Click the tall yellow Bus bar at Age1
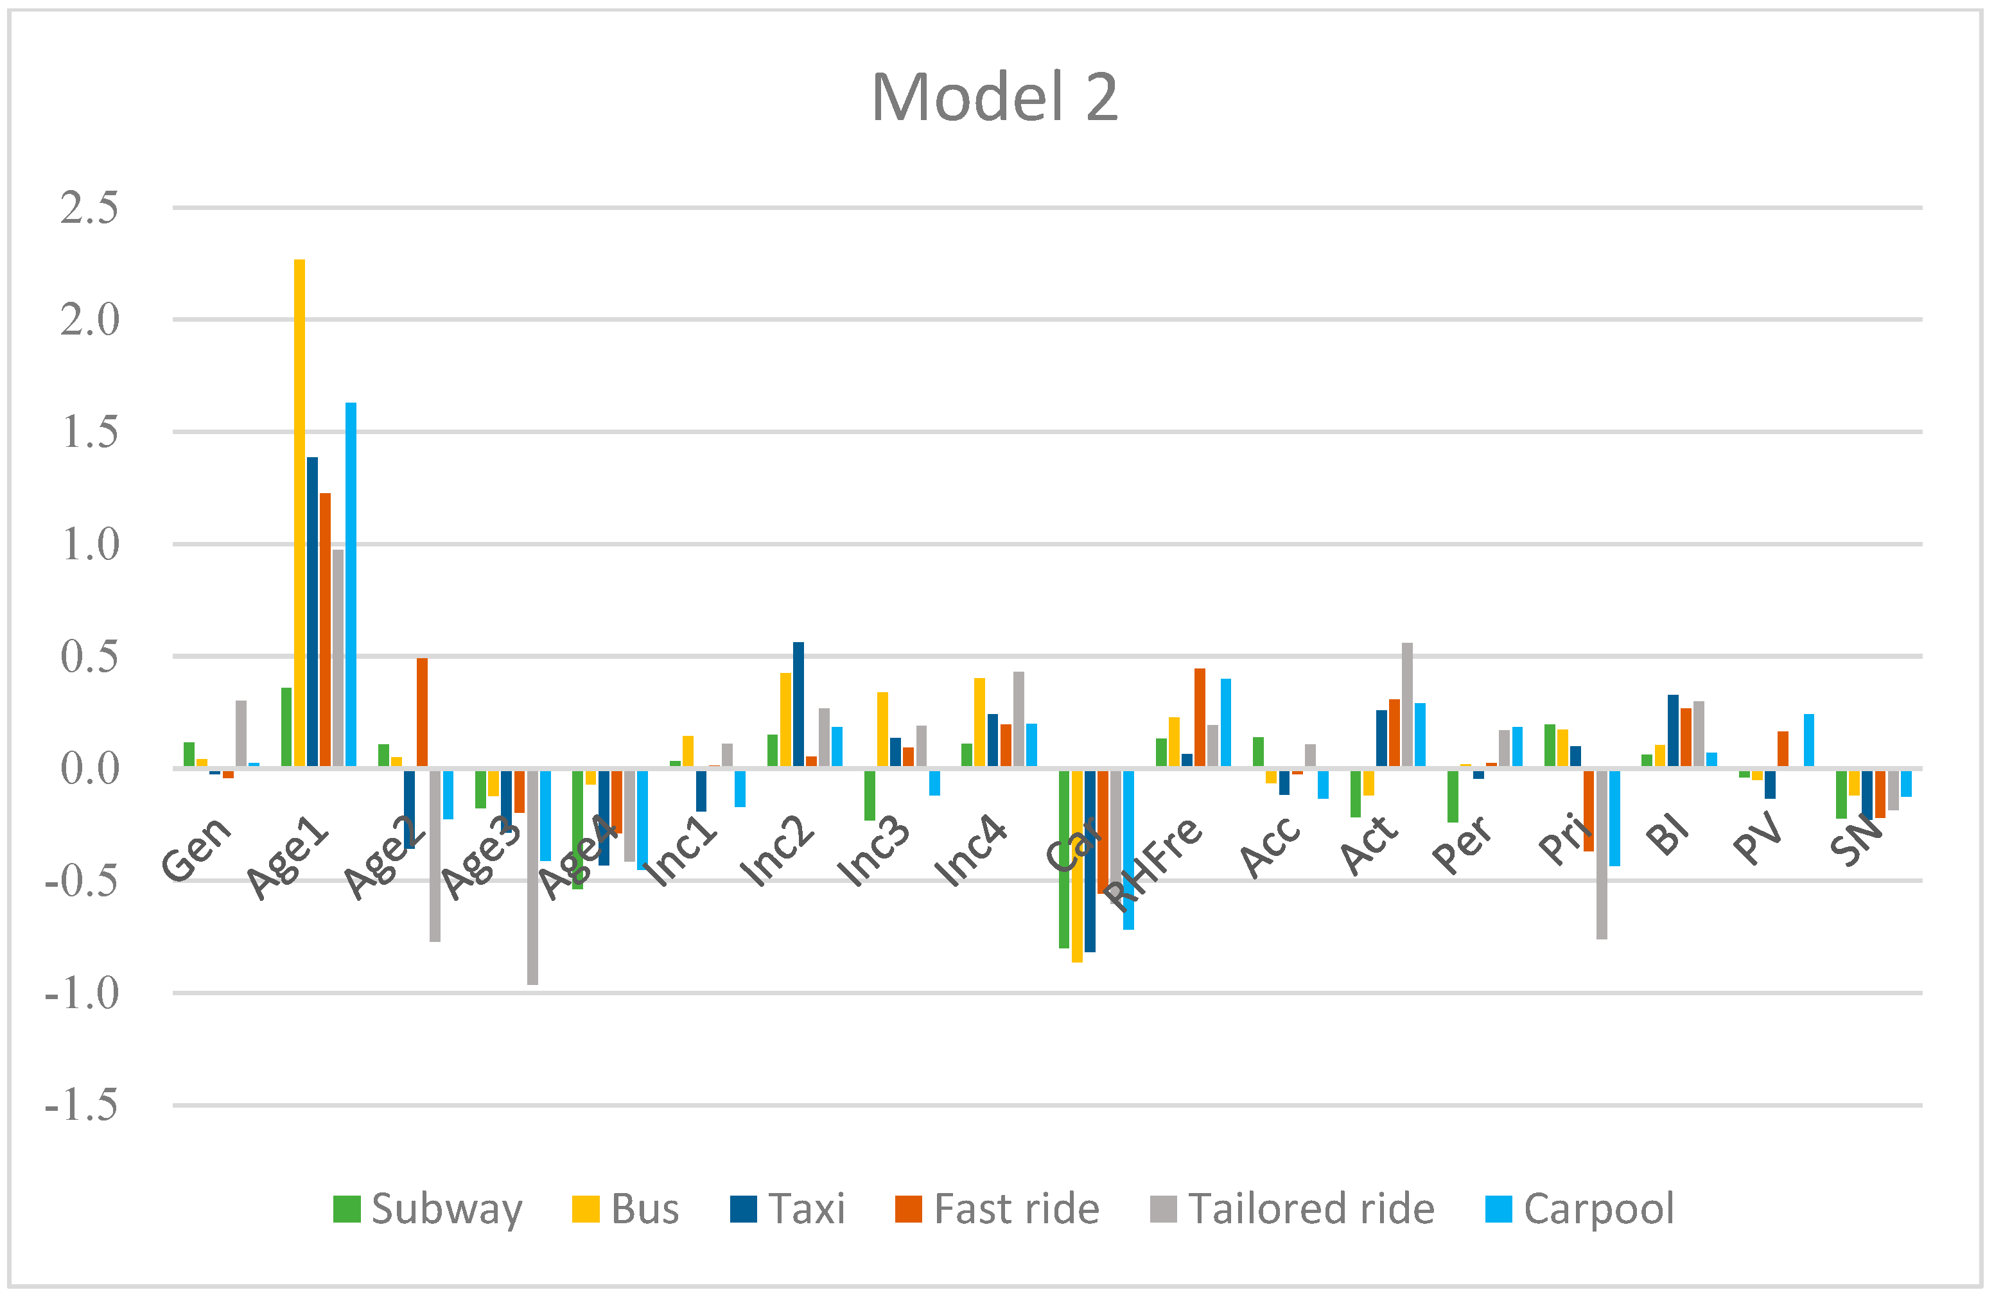 coord(299,512)
